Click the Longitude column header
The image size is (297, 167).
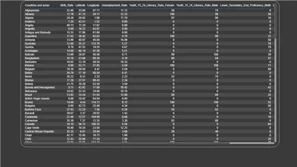(x=93, y=5)
